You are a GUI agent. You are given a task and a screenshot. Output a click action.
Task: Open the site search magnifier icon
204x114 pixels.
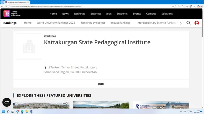188,23
